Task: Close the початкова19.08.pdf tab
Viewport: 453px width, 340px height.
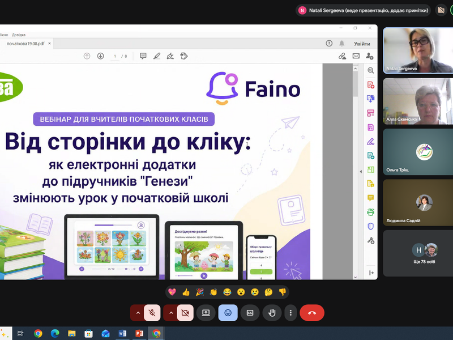Action: tap(49, 44)
